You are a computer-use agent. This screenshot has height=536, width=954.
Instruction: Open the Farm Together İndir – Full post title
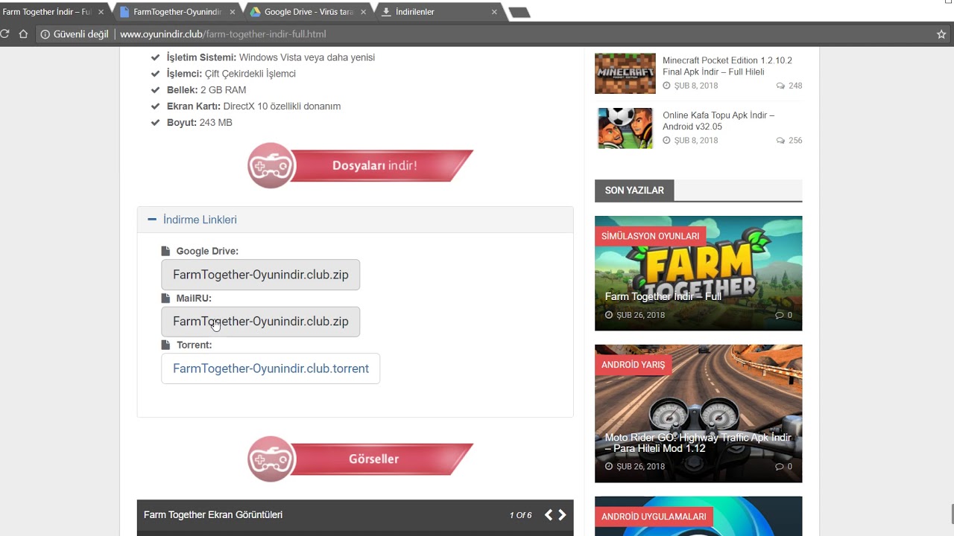pos(663,296)
